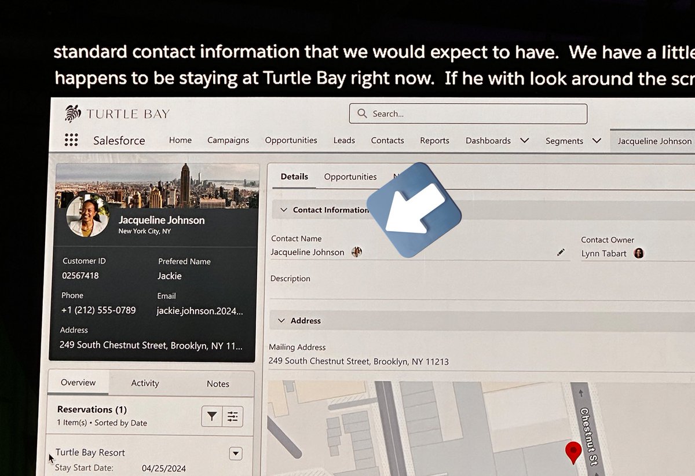
Task: Click the New York skyline banner image
Action: 157,185
